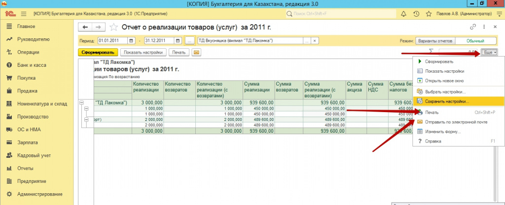Image resolution: width=505 pixels, height=205 pixels.
Task: Collapse second-level group above 450 000,00 rows
Action: pyautogui.click(x=86, y=109)
